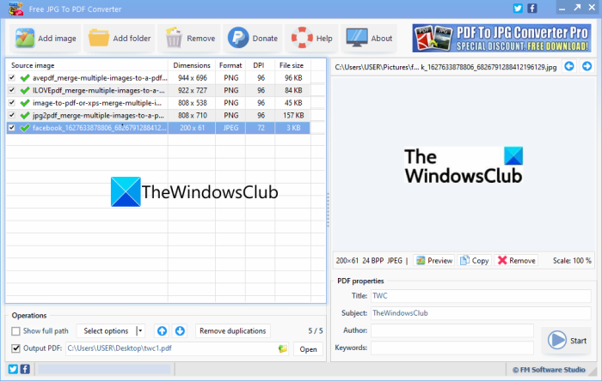The image size is (602, 381).
Task: Click the Author input field
Action: tap(451, 330)
